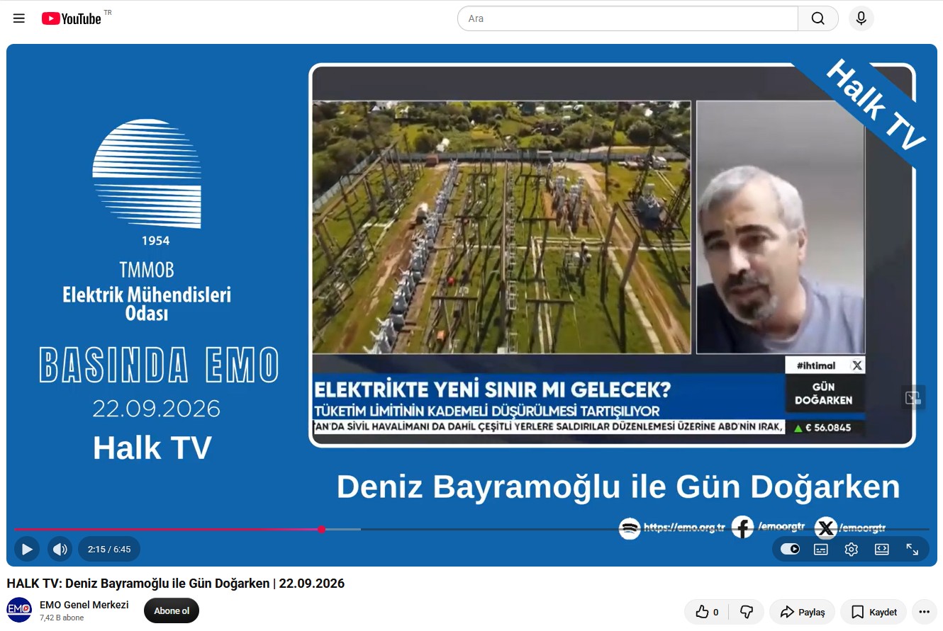Start voice search with microphone icon
Image resolution: width=943 pixels, height=631 pixels.
[x=861, y=18]
